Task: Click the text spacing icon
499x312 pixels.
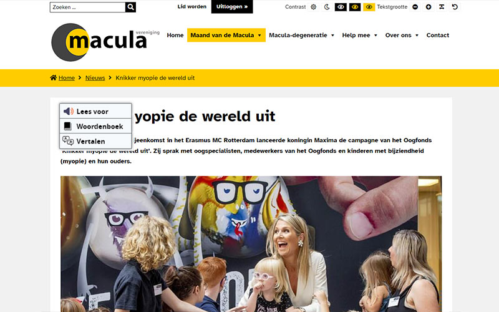Action: (442, 7)
